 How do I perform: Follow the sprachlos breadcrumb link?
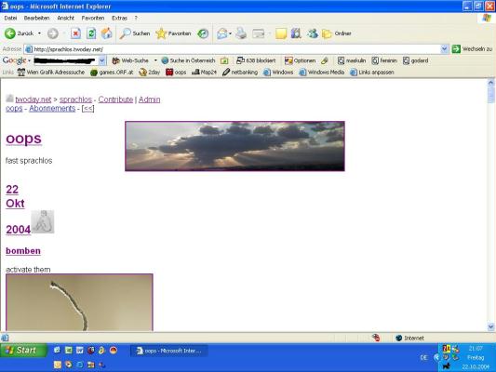click(75, 100)
